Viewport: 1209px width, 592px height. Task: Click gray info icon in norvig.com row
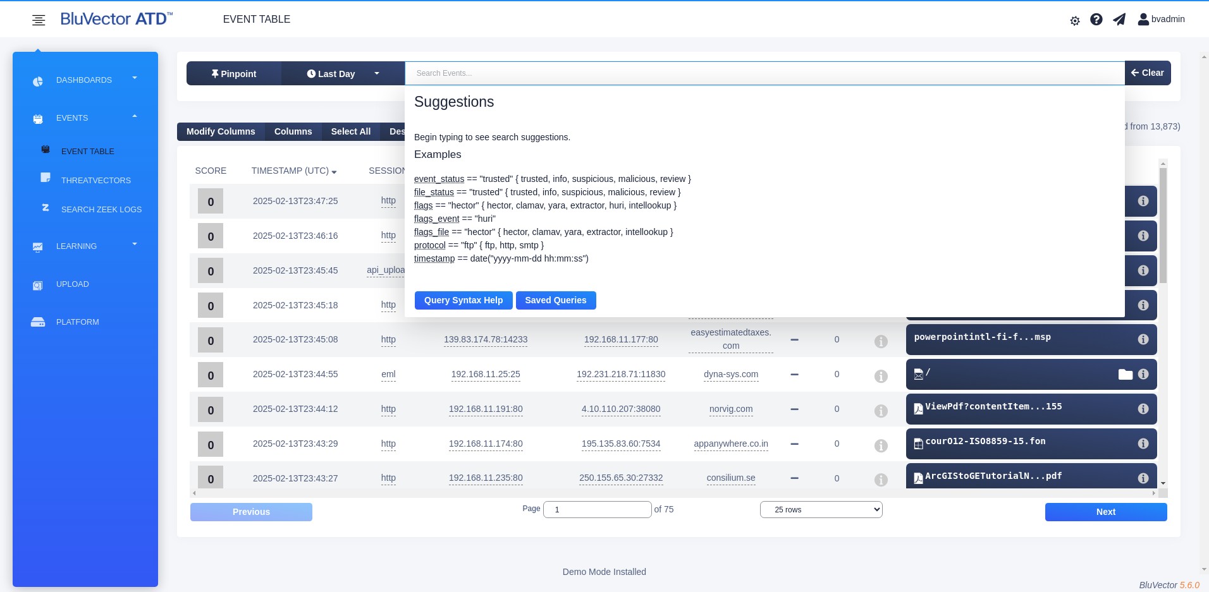tap(881, 411)
